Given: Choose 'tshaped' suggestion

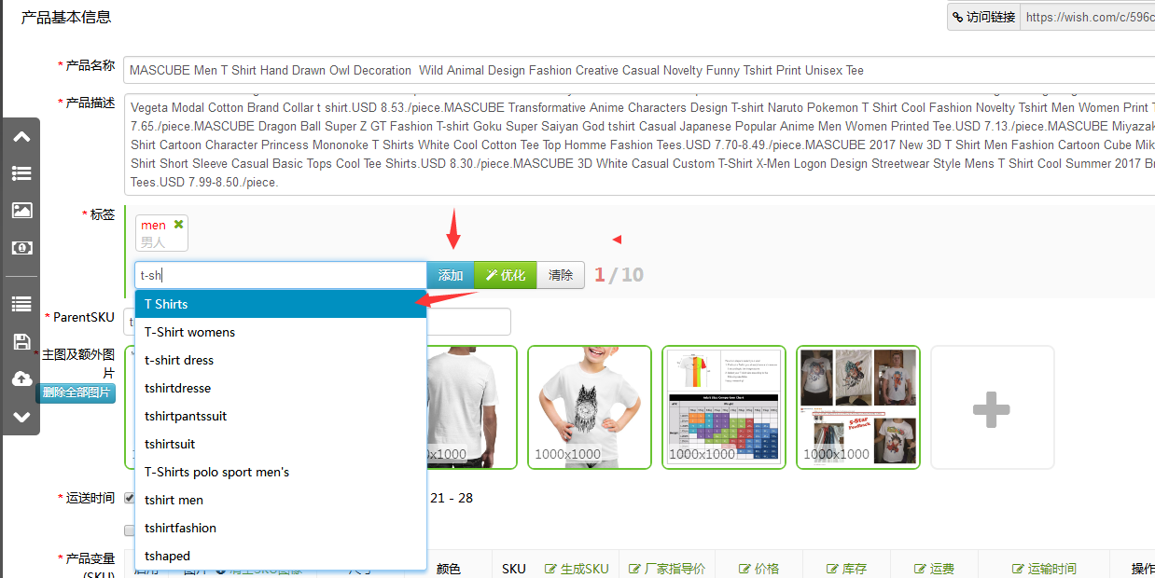Looking at the screenshot, I should click(x=281, y=556).
